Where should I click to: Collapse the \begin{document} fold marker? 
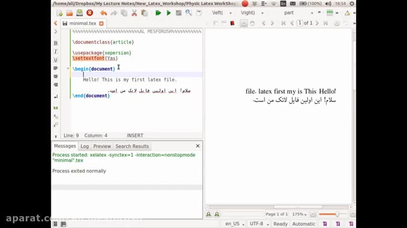coord(68,69)
